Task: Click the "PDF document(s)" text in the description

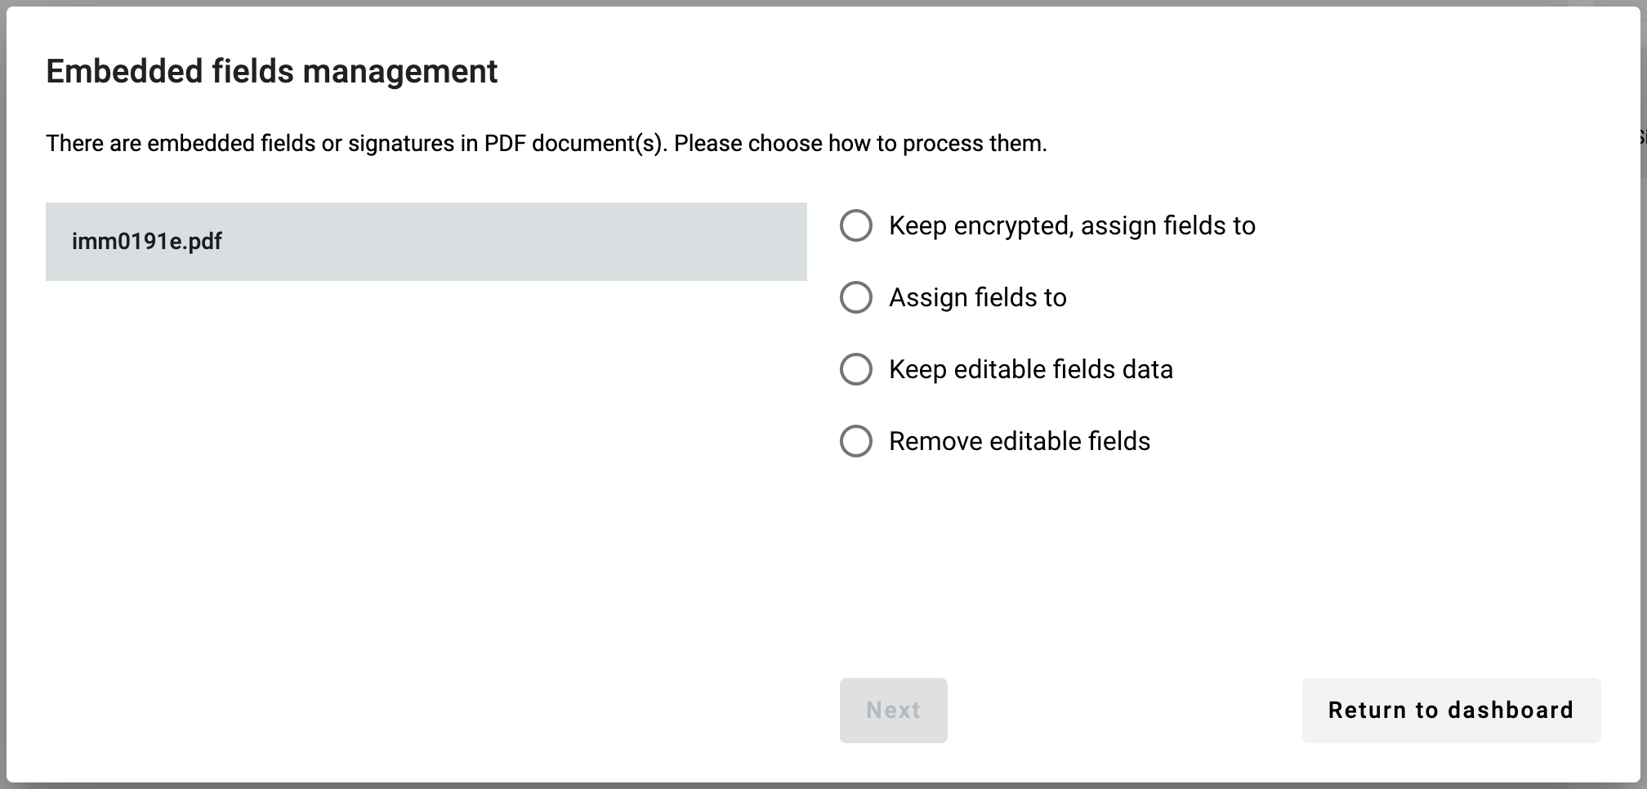Action: pos(572,144)
